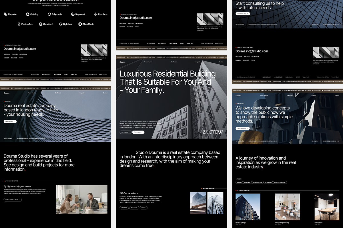Click the Douma logo above the Luxurious Residential headline

[x=122, y=62]
